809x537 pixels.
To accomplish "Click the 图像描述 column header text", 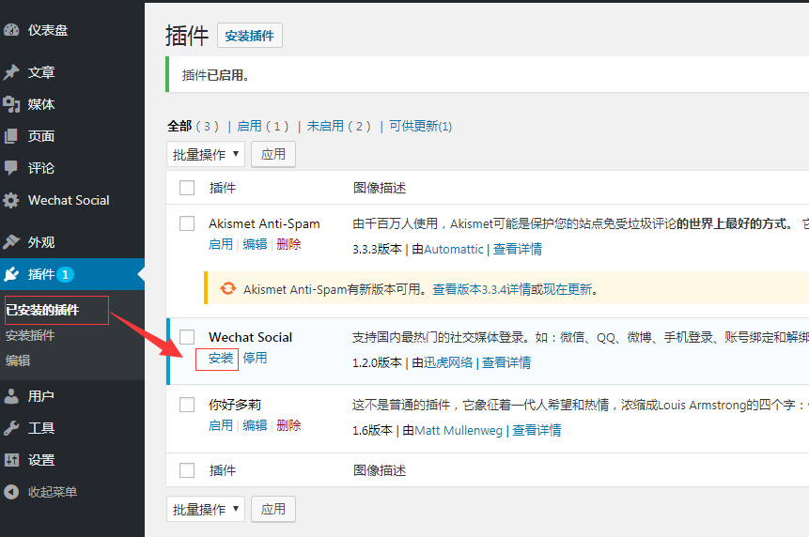I will 380,188.
